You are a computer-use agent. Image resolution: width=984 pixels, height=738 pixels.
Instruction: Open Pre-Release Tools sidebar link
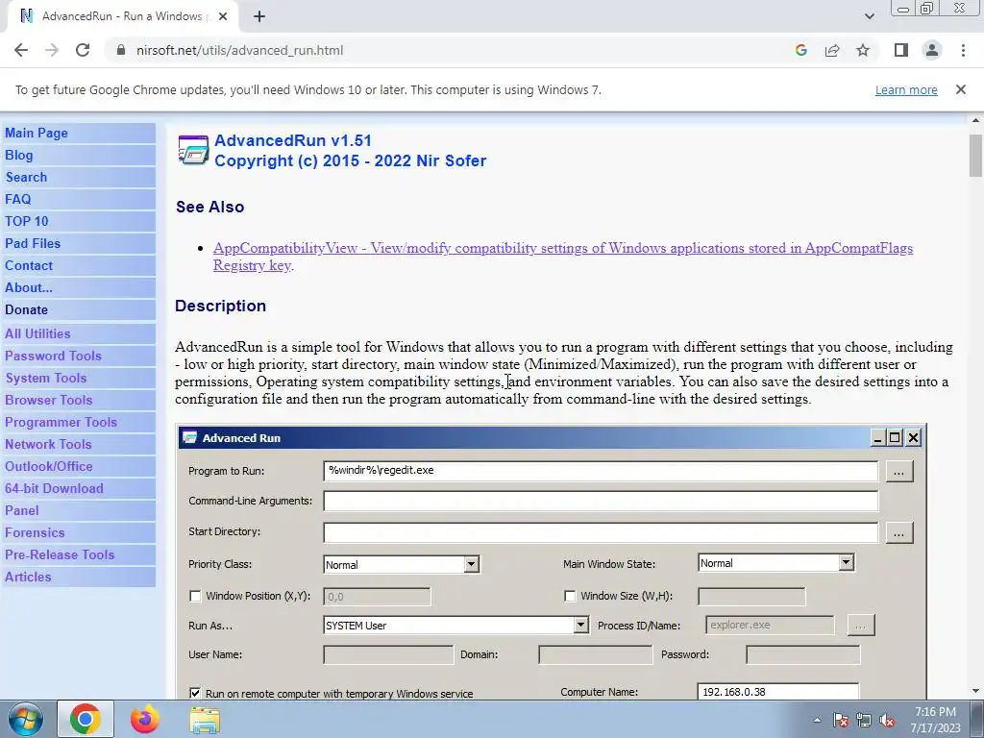point(60,554)
